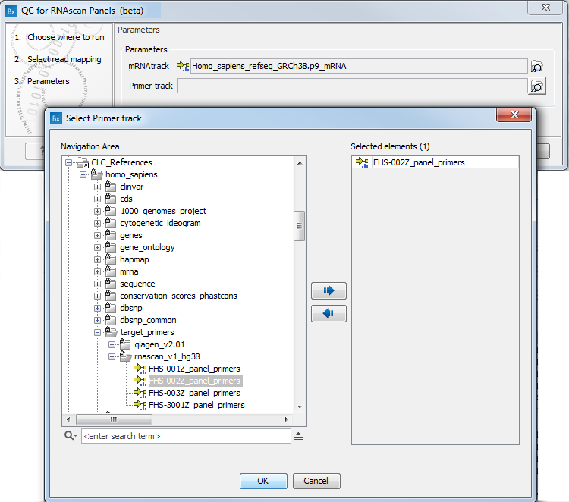Select the cytogenetic_ideogram folder
Image resolution: width=569 pixels, height=502 pixels.
tap(160, 223)
